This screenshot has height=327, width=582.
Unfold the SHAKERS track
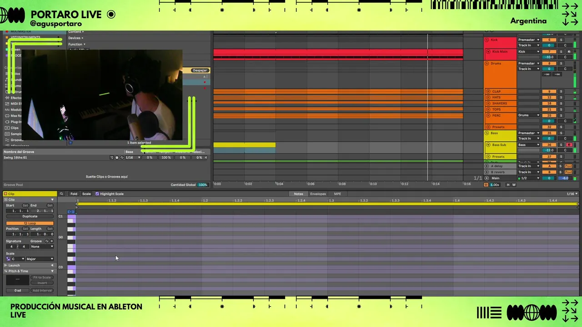click(x=488, y=104)
